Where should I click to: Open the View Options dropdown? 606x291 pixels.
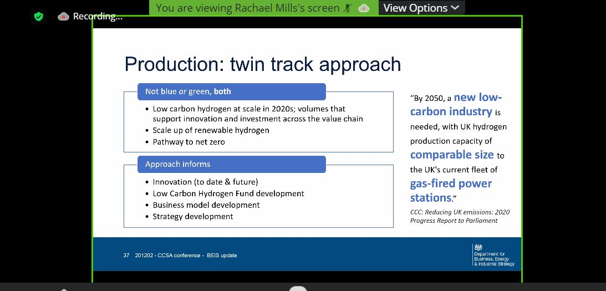click(421, 8)
